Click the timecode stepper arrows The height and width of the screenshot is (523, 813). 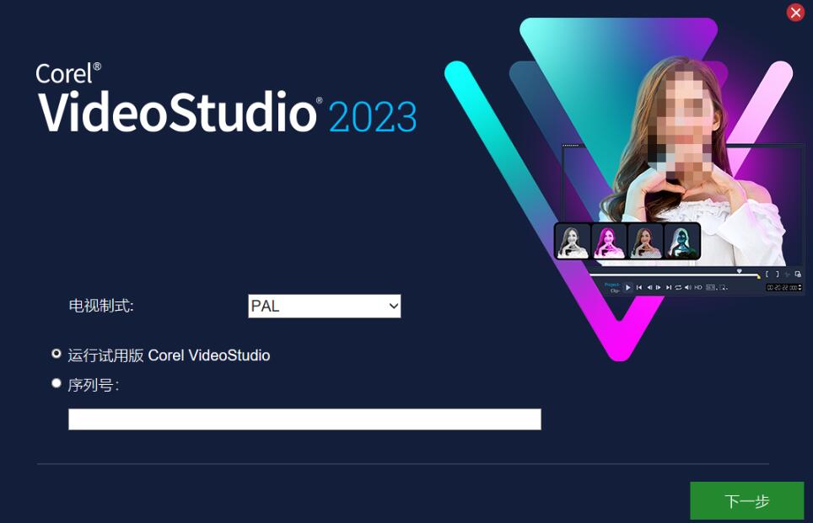point(800,287)
